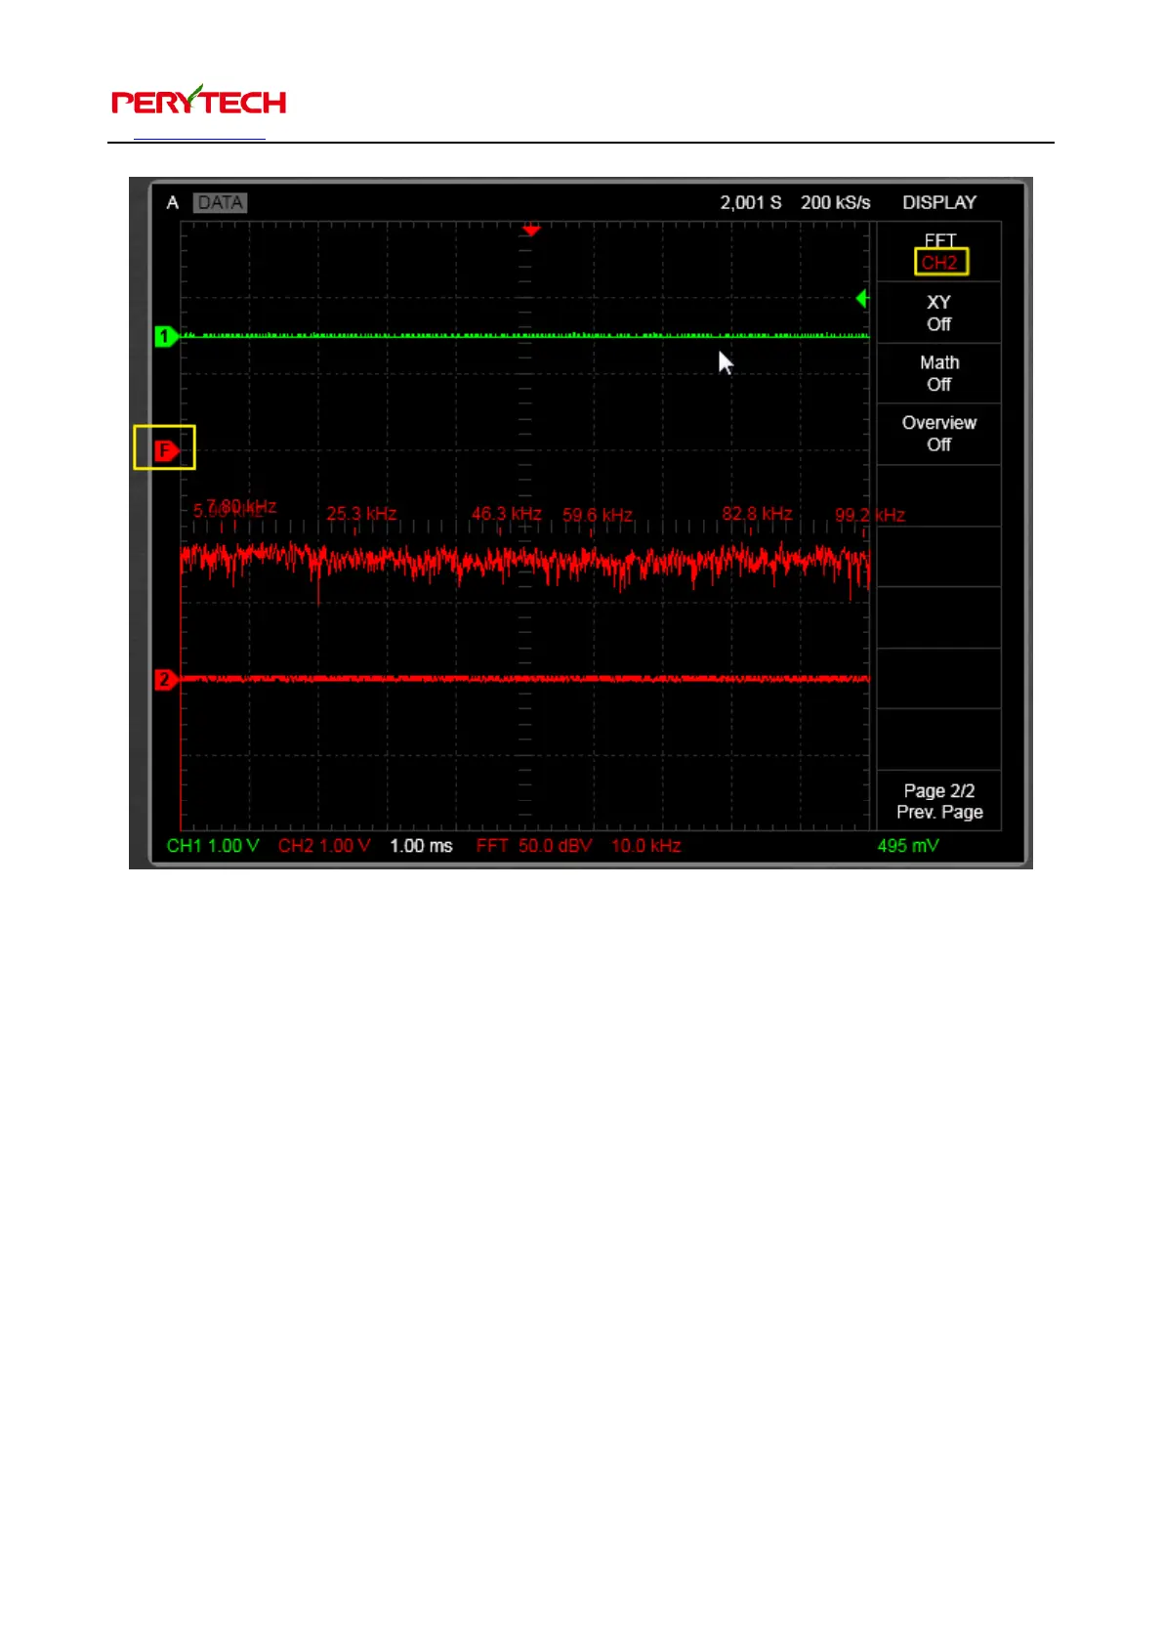This screenshot has height=1645, width=1163.
Task: Select the channel 2 red marker
Action: tap(165, 679)
